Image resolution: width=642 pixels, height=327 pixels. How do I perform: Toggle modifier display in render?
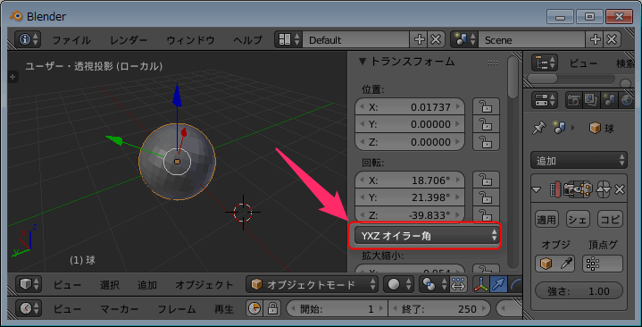(570, 189)
